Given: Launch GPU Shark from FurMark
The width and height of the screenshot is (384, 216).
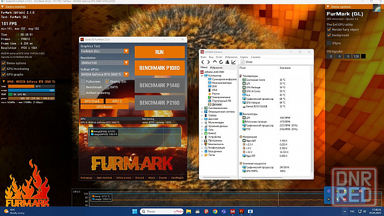Looking at the screenshot, I should click(92, 101).
